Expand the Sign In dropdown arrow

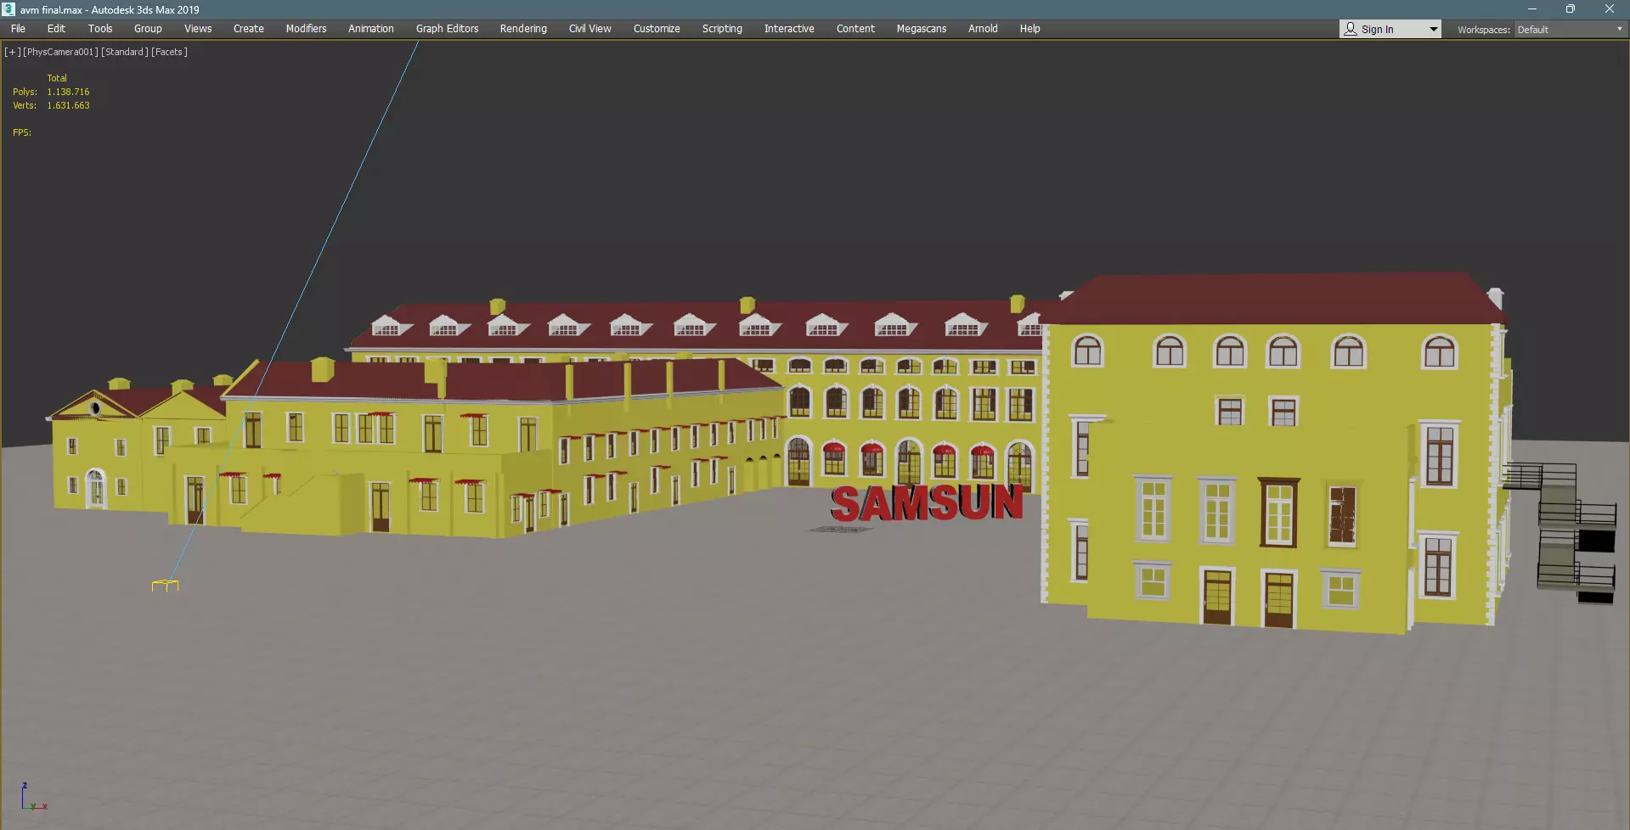pyautogui.click(x=1433, y=30)
